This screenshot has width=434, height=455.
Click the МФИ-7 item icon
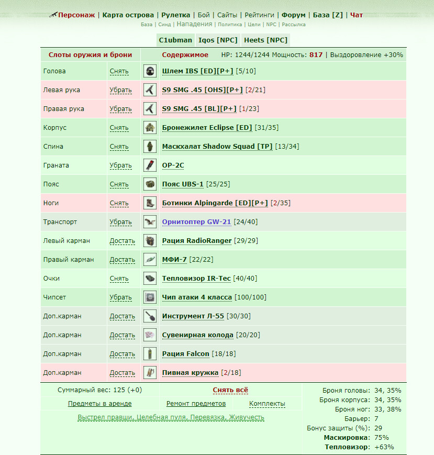pyautogui.click(x=150, y=260)
